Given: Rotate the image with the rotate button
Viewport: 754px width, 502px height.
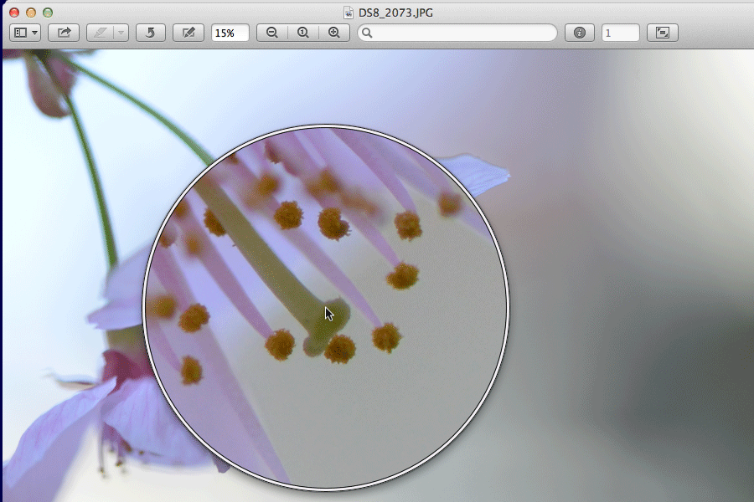Looking at the screenshot, I should click(x=151, y=33).
